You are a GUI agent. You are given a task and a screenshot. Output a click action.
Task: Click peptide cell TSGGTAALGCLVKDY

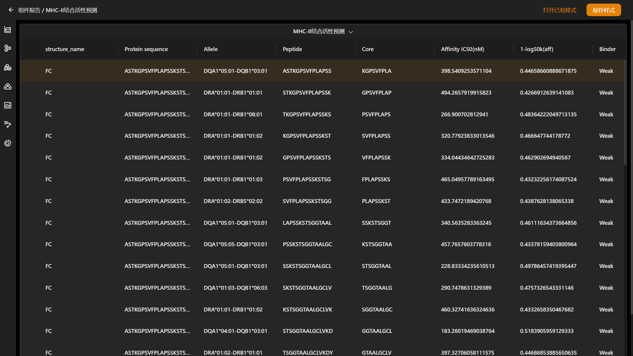click(308, 353)
